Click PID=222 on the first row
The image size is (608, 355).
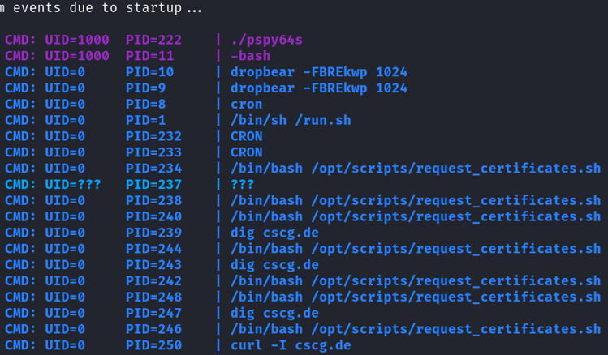click(x=153, y=40)
